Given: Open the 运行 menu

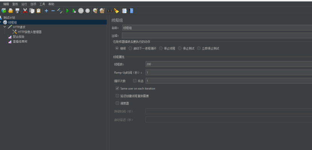Looking at the screenshot, I should pyautogui.click(x=24, y=4).
